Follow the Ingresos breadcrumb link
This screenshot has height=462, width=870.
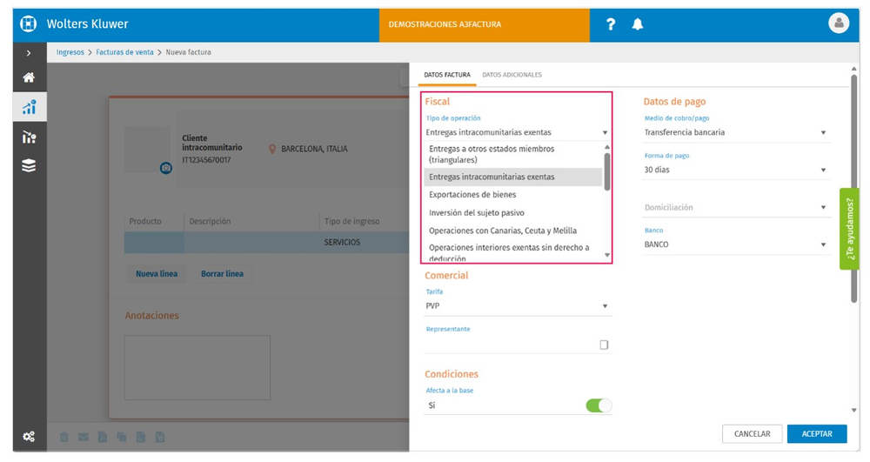point(70,52)
